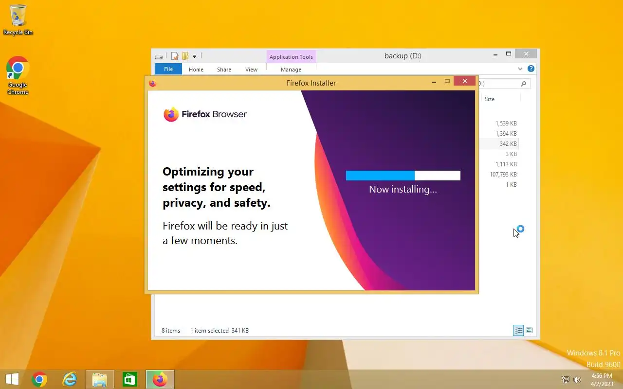Click '8 items' in Explorer status bar

click(x=171, y=331)
